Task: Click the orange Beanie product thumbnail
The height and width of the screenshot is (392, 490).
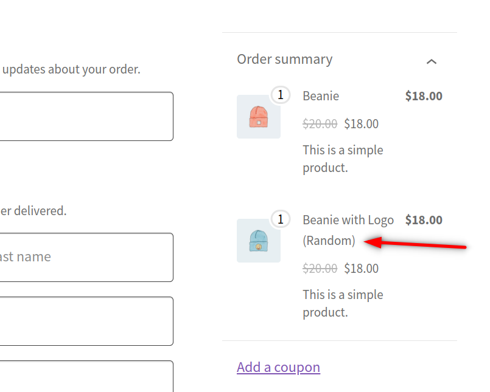Action: (x=259, y=117)
